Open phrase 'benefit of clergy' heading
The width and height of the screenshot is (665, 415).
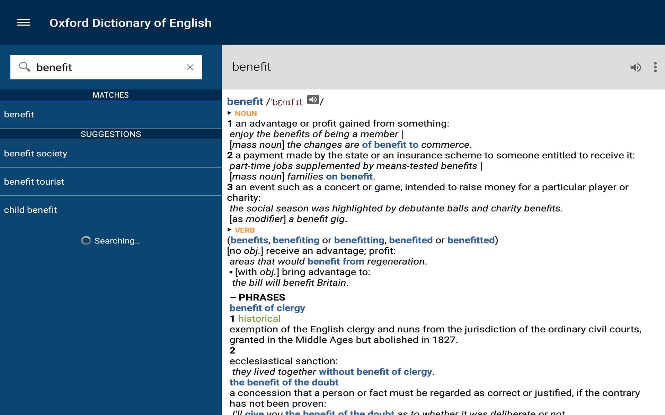(267, 308)
